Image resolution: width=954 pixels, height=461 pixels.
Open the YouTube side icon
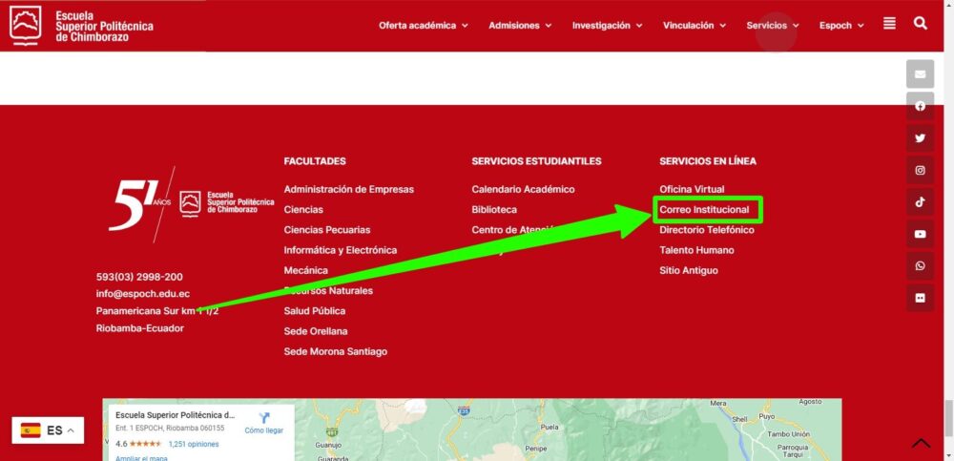pos(920,234)
